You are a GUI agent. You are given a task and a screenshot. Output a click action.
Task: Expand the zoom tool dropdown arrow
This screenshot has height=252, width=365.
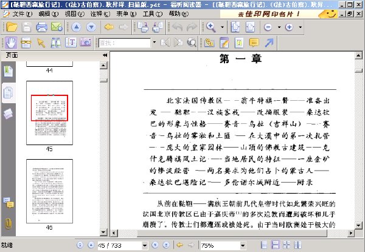point(222,27)
